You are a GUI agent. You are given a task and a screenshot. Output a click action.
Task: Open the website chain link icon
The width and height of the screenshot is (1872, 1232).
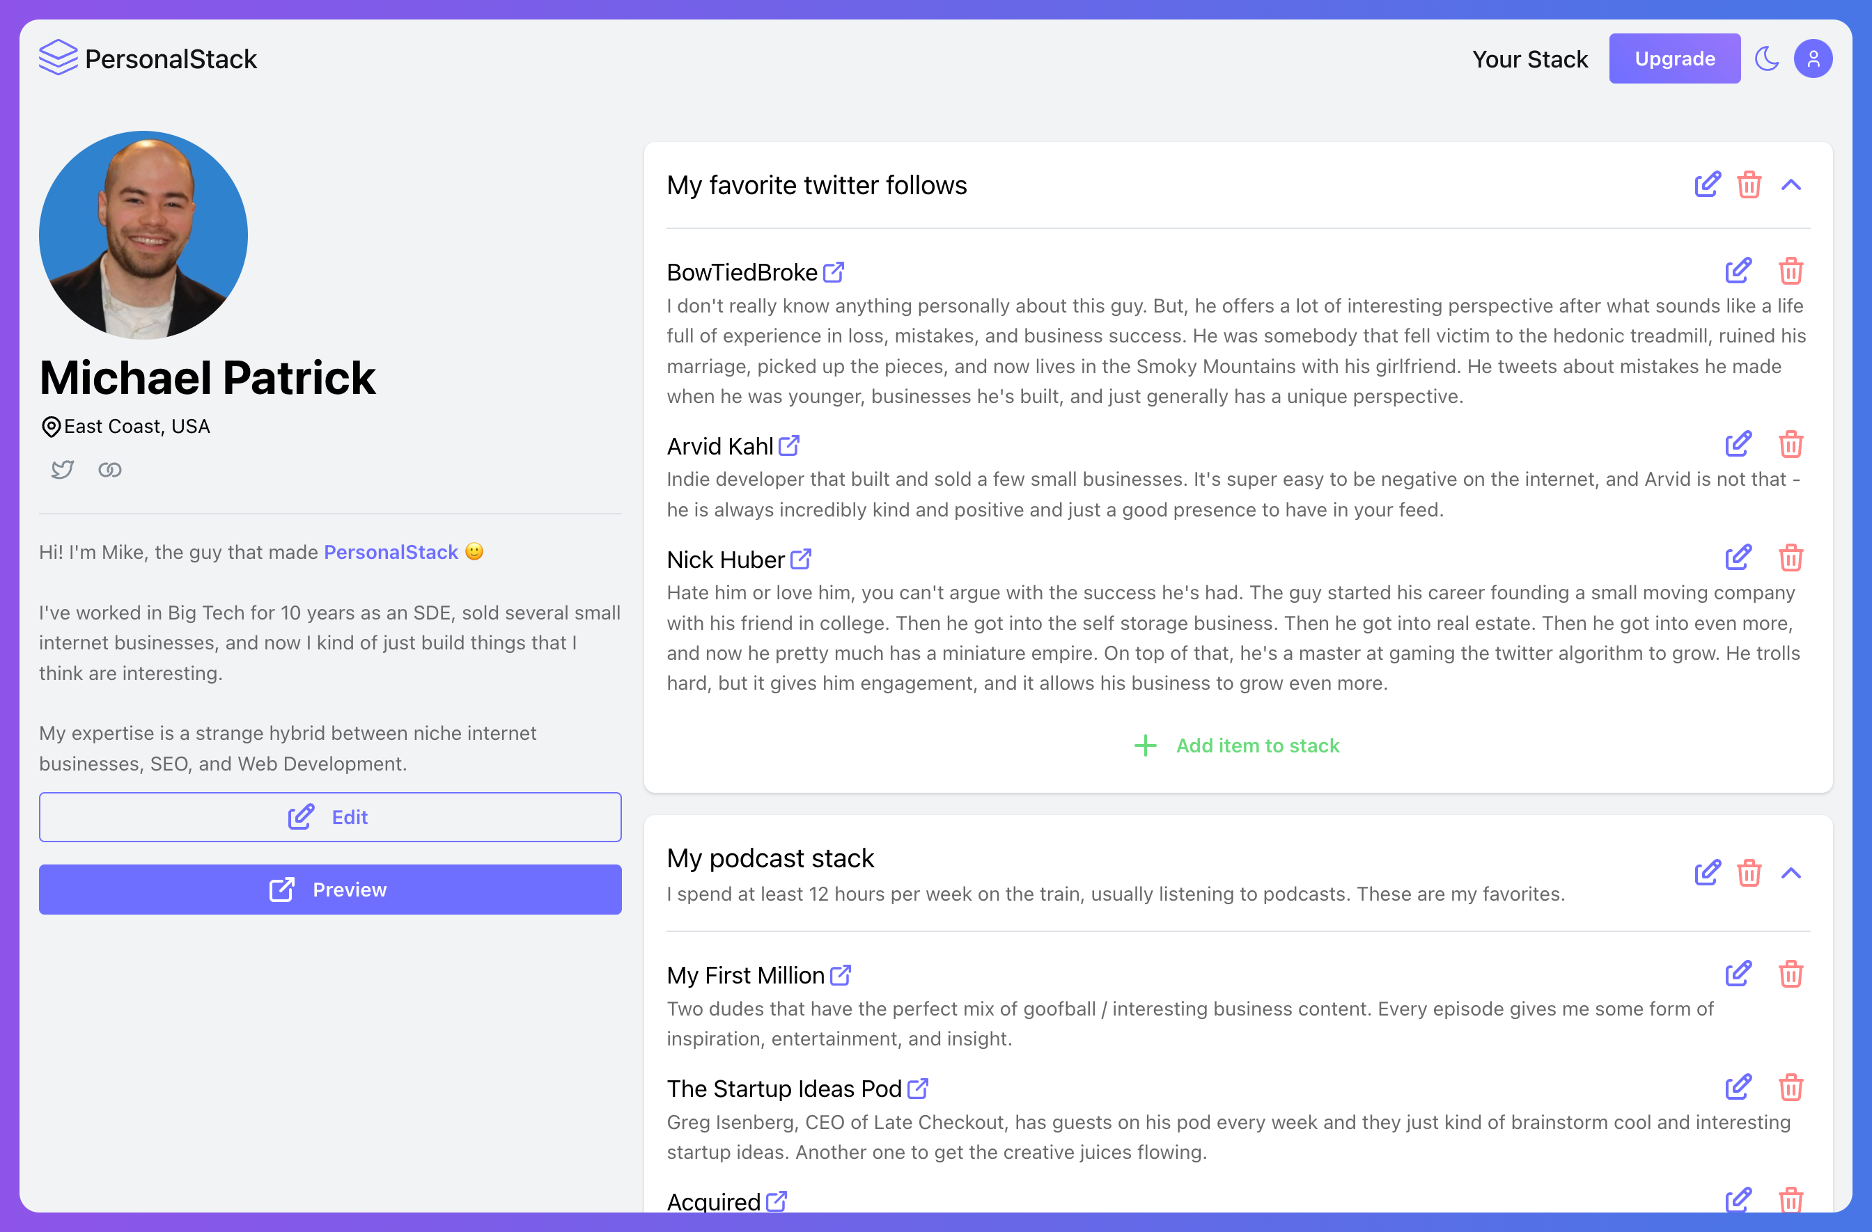[109, 469]
